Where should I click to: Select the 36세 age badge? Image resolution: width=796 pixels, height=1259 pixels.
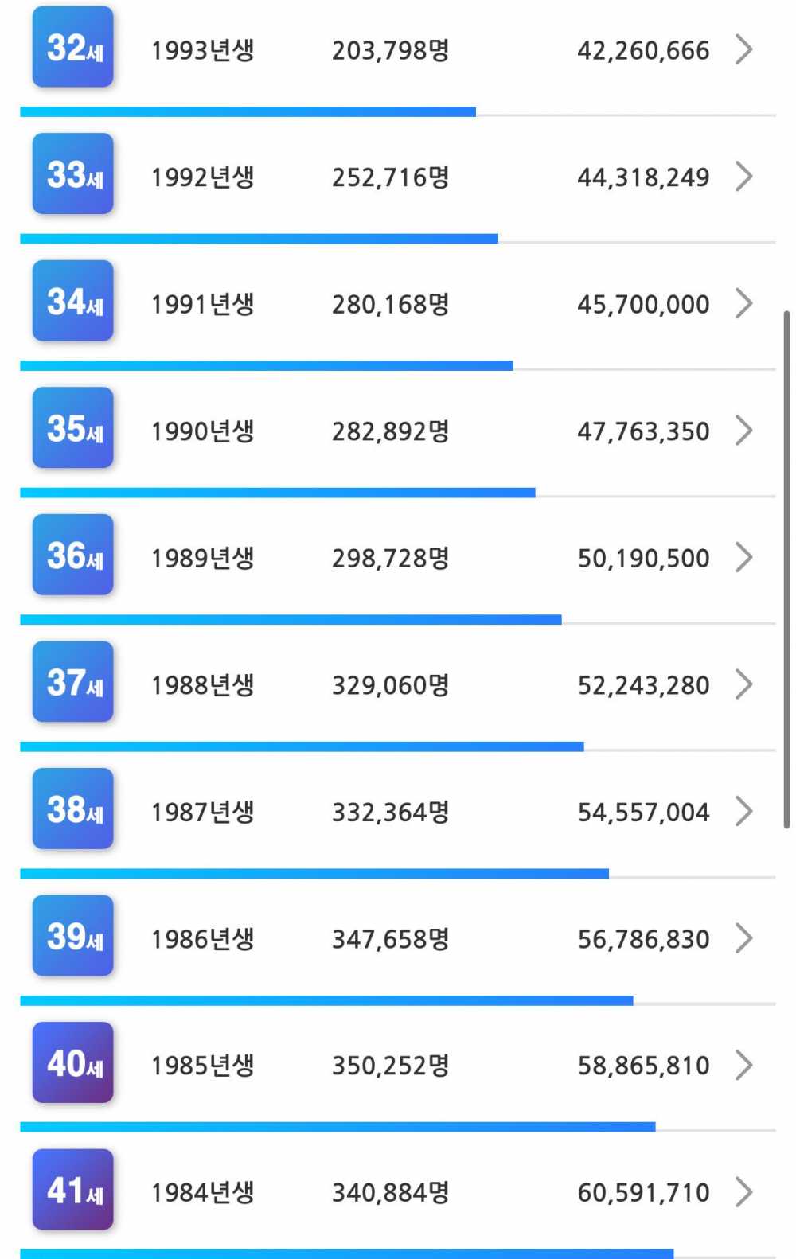click(x=72, y=555)
